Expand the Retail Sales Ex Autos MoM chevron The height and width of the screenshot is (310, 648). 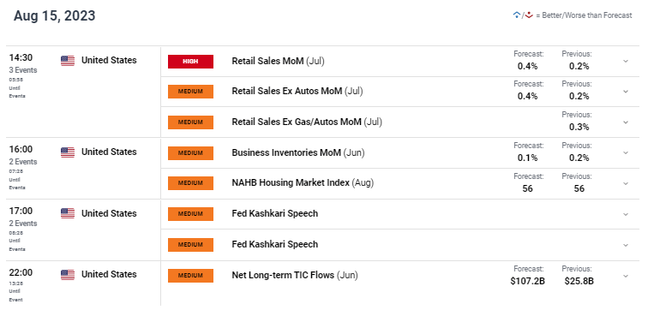(x=626, y=92)
